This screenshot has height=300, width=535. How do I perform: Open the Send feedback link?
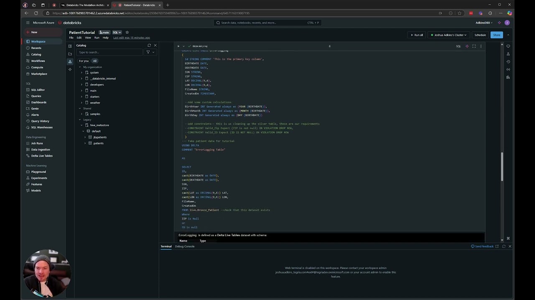[482, 246]
